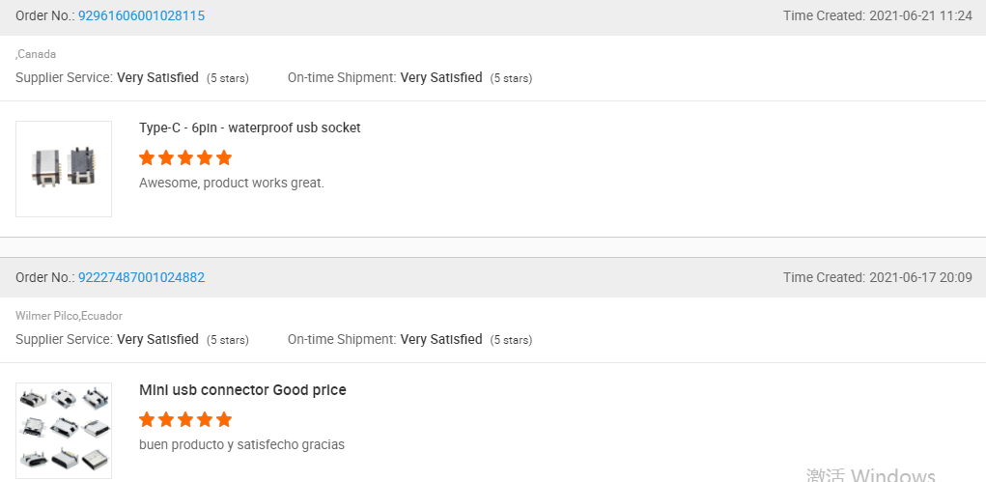Click the Mini USB connector product thumbnail

[64, 431]
